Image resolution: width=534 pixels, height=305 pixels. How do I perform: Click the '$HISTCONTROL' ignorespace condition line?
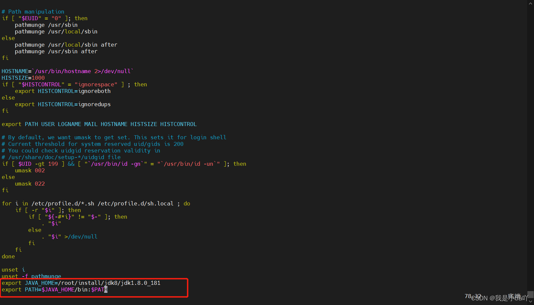pyautogui.click(x=74, y=84)
